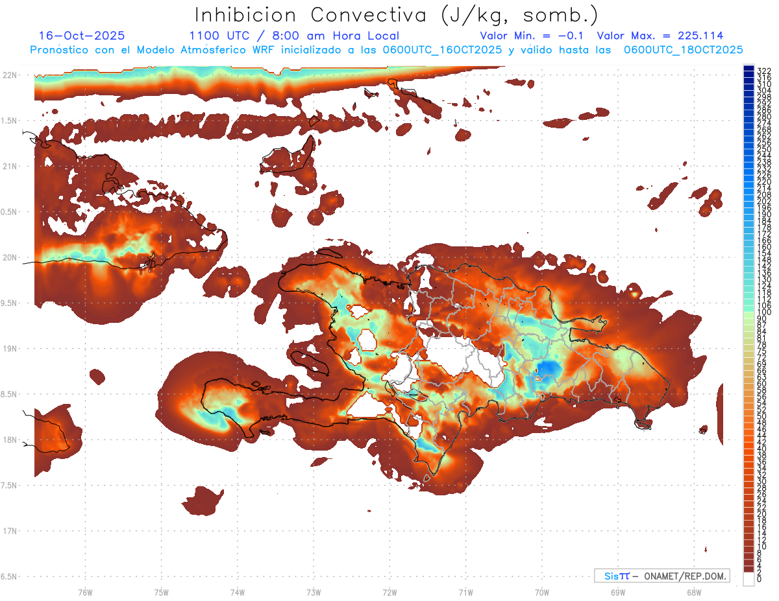Image resolution: width=779 pixels, height=601 pixels.
Task: Click the '22N' latitude label
Action: (10, 75)
